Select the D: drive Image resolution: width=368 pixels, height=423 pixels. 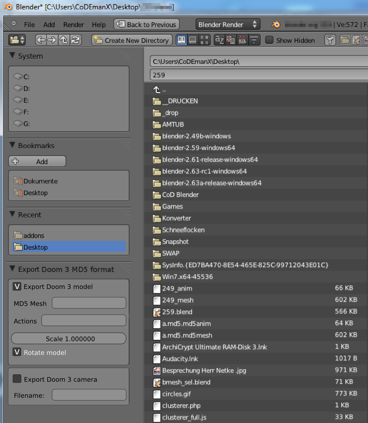(68, 88)
